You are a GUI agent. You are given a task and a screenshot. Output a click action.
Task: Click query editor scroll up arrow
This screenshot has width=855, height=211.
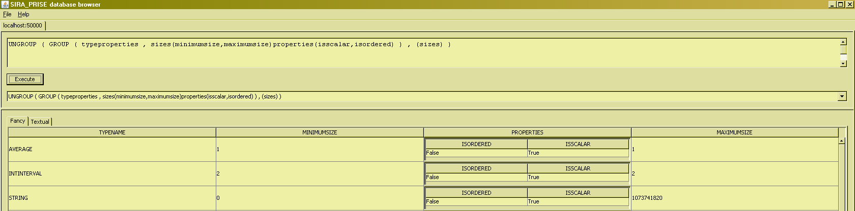843,42
